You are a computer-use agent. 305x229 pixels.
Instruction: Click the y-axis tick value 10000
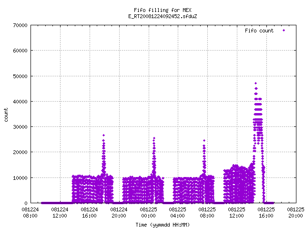coord(20,178)
